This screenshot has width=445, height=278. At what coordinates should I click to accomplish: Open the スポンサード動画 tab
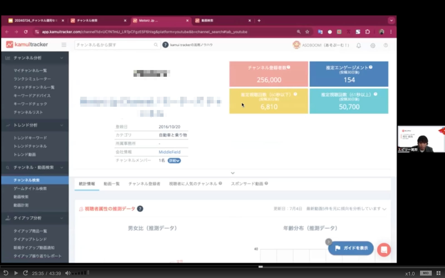coord(247,184)
